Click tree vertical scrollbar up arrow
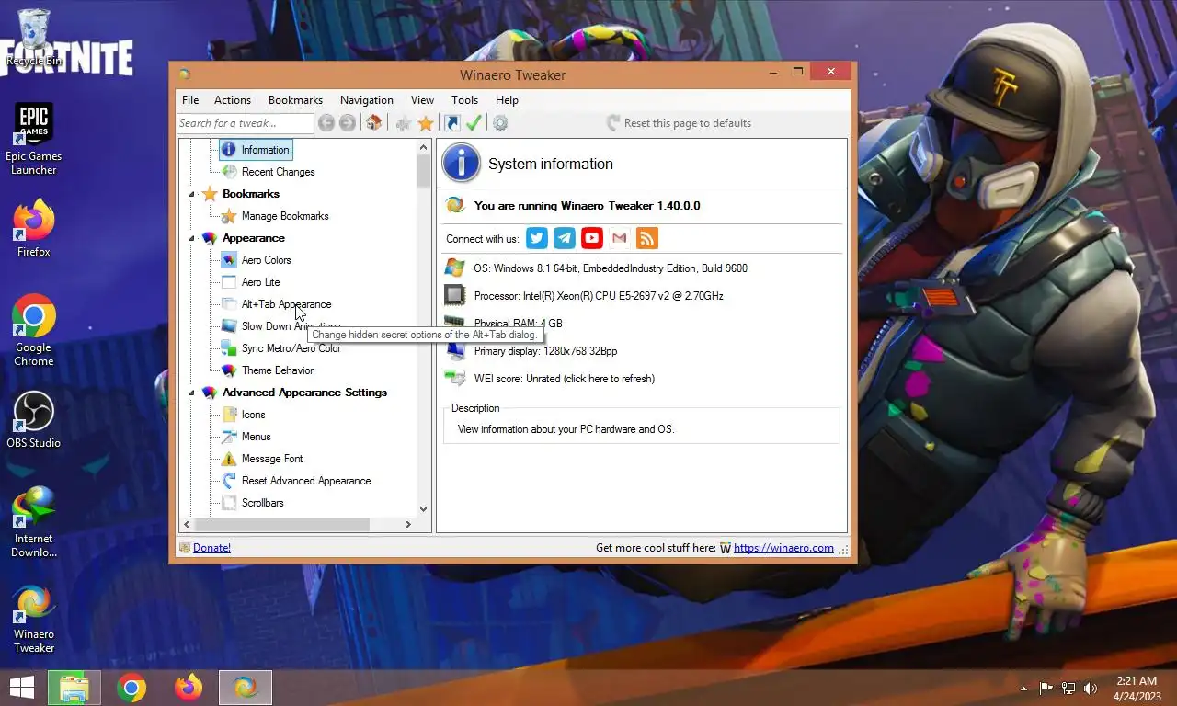The width and height of the screenshot is (1177, 706). (423, 147)
